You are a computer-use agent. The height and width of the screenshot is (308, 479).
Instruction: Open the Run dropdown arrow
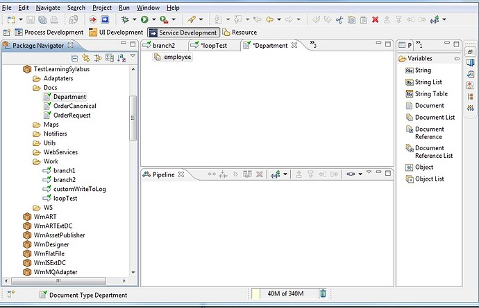[x=154, y=19]
